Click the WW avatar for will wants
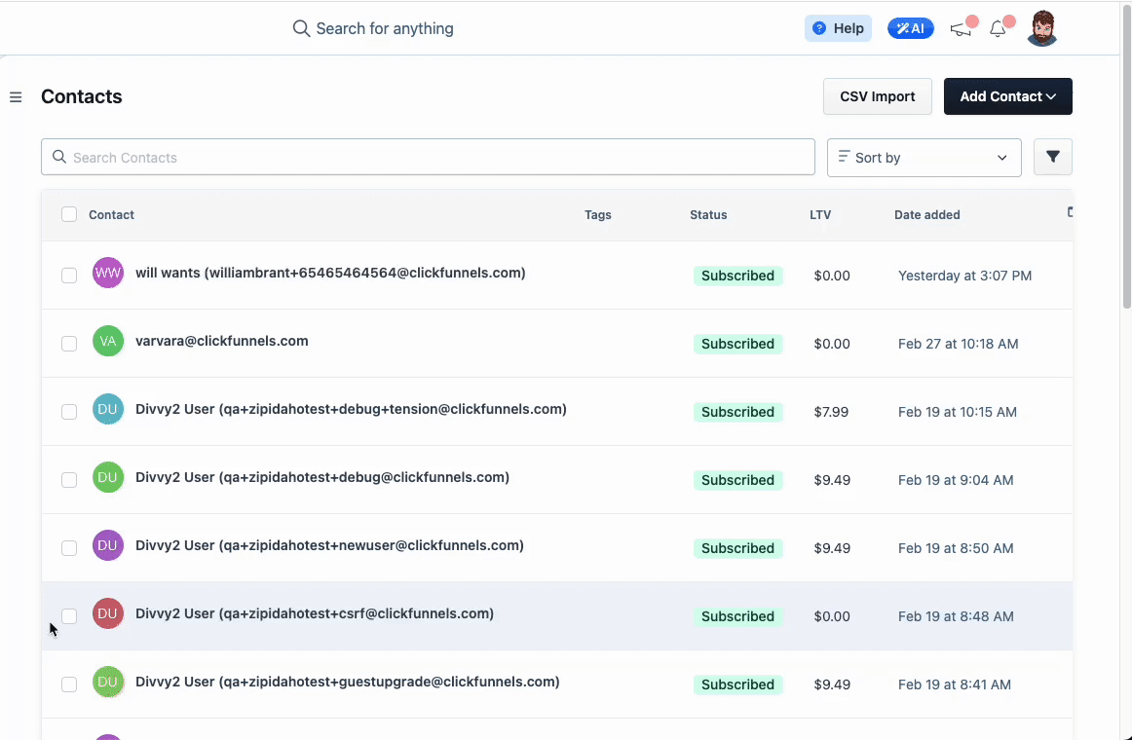Viewport: 1132px width, 740px height. point(107,273)
